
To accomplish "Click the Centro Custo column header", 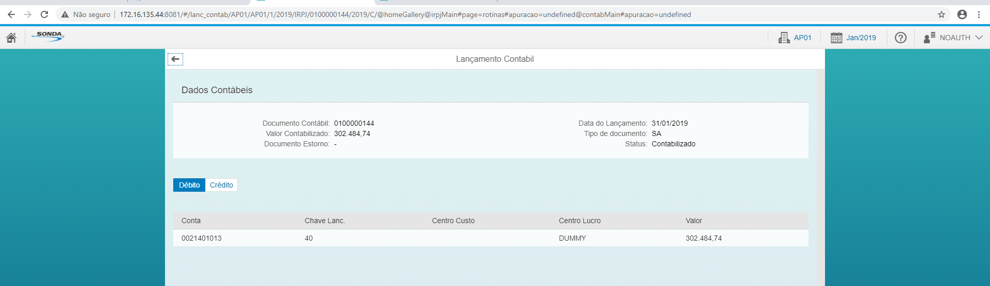I will pos(453,221).
